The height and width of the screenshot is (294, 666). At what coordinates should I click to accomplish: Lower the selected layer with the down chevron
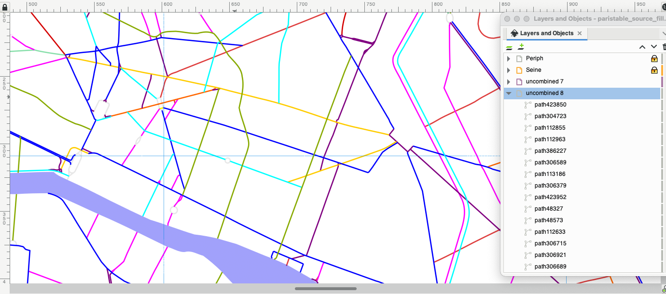pyautogui.click(x=654, y=47)
